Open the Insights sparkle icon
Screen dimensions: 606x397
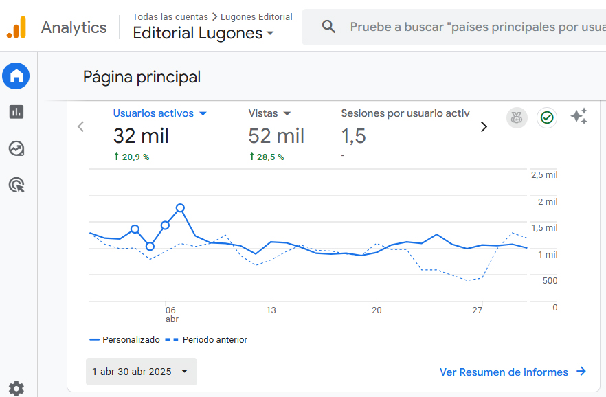pos(579,116)
